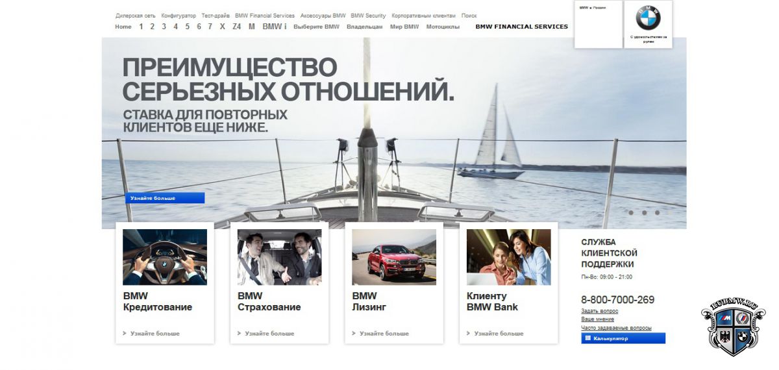This screenshot has height=370, width=779.
Task: Select the M models nav item
Action: point(252,27)
